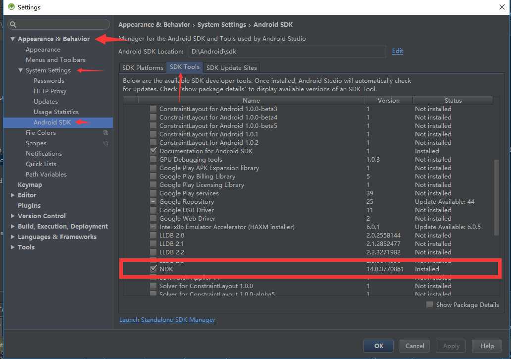Viewport: 511px width, 359px height.
Task: Sort by the Name column header
Action: click(251, 101)
